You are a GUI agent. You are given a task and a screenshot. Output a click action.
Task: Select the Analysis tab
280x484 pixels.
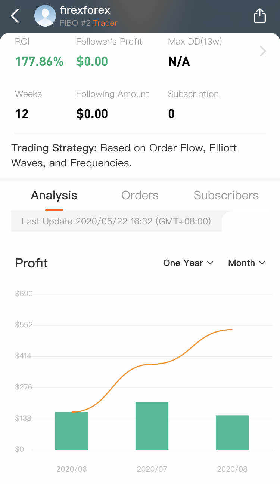coord(54,195)
